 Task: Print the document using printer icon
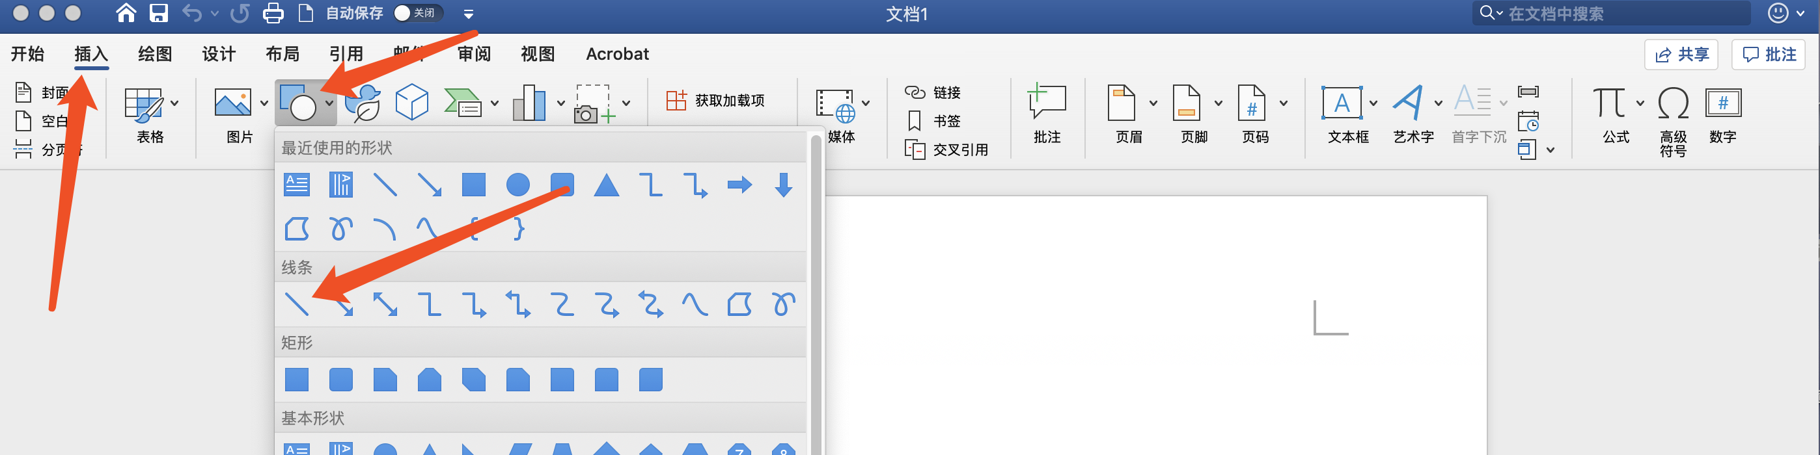pos(273,13)
